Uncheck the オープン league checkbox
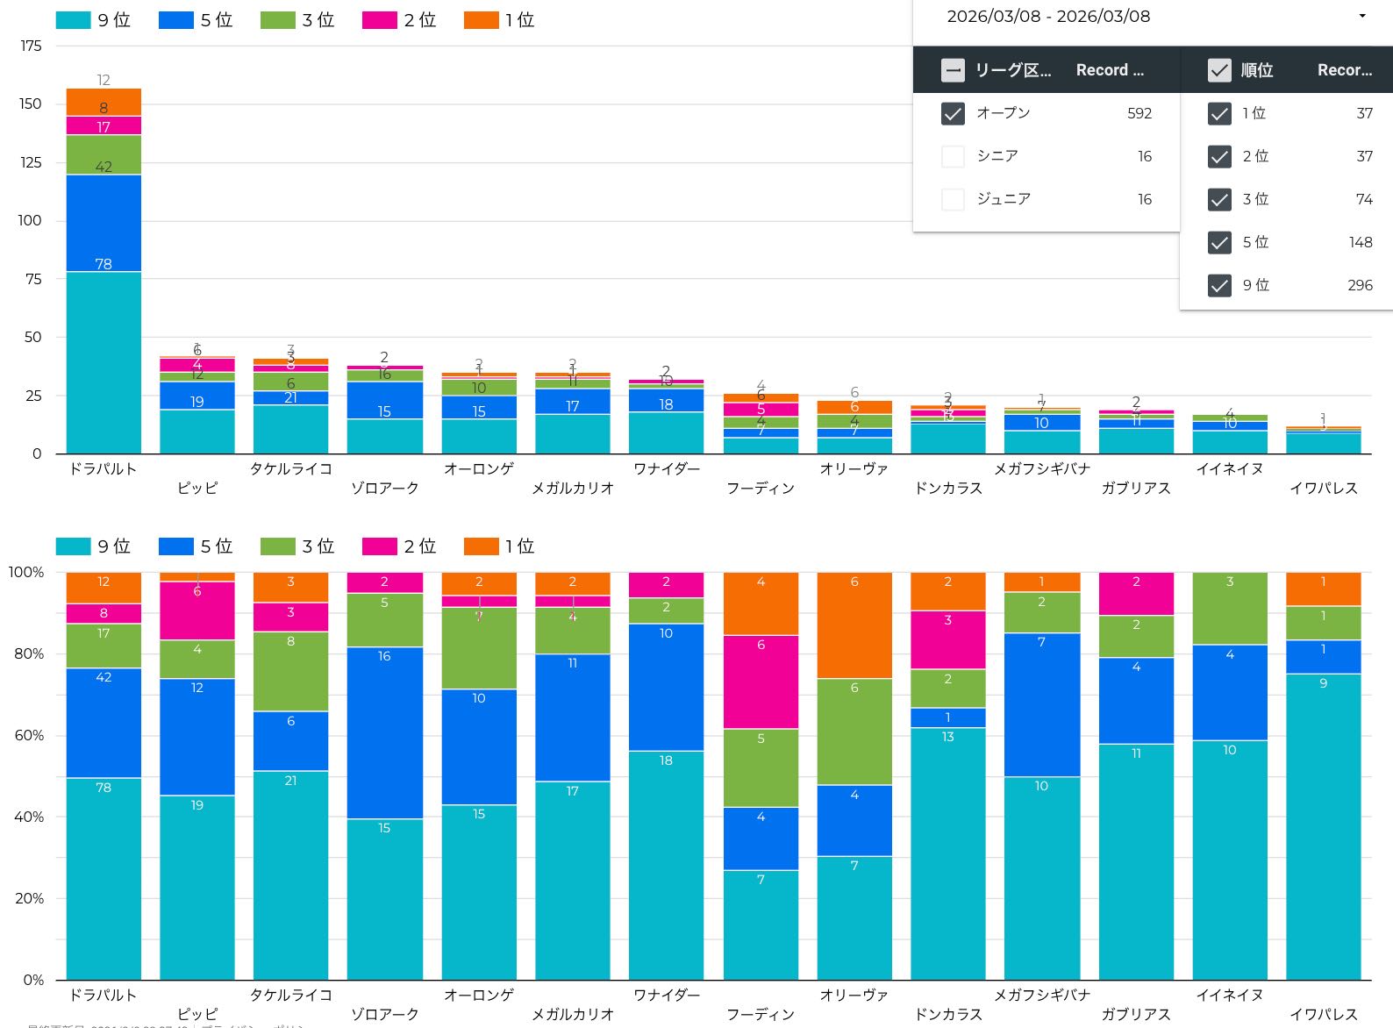Viewport: 1393px width, 1028px height. pyautogui.click(x=953, y=113)
